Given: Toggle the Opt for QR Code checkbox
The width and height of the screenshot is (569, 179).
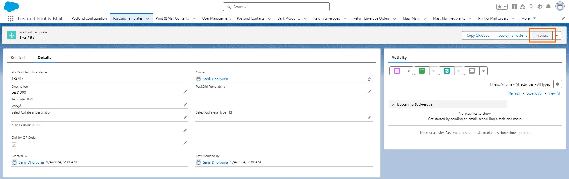Looking at the screenshot, I should coord(14,145).
